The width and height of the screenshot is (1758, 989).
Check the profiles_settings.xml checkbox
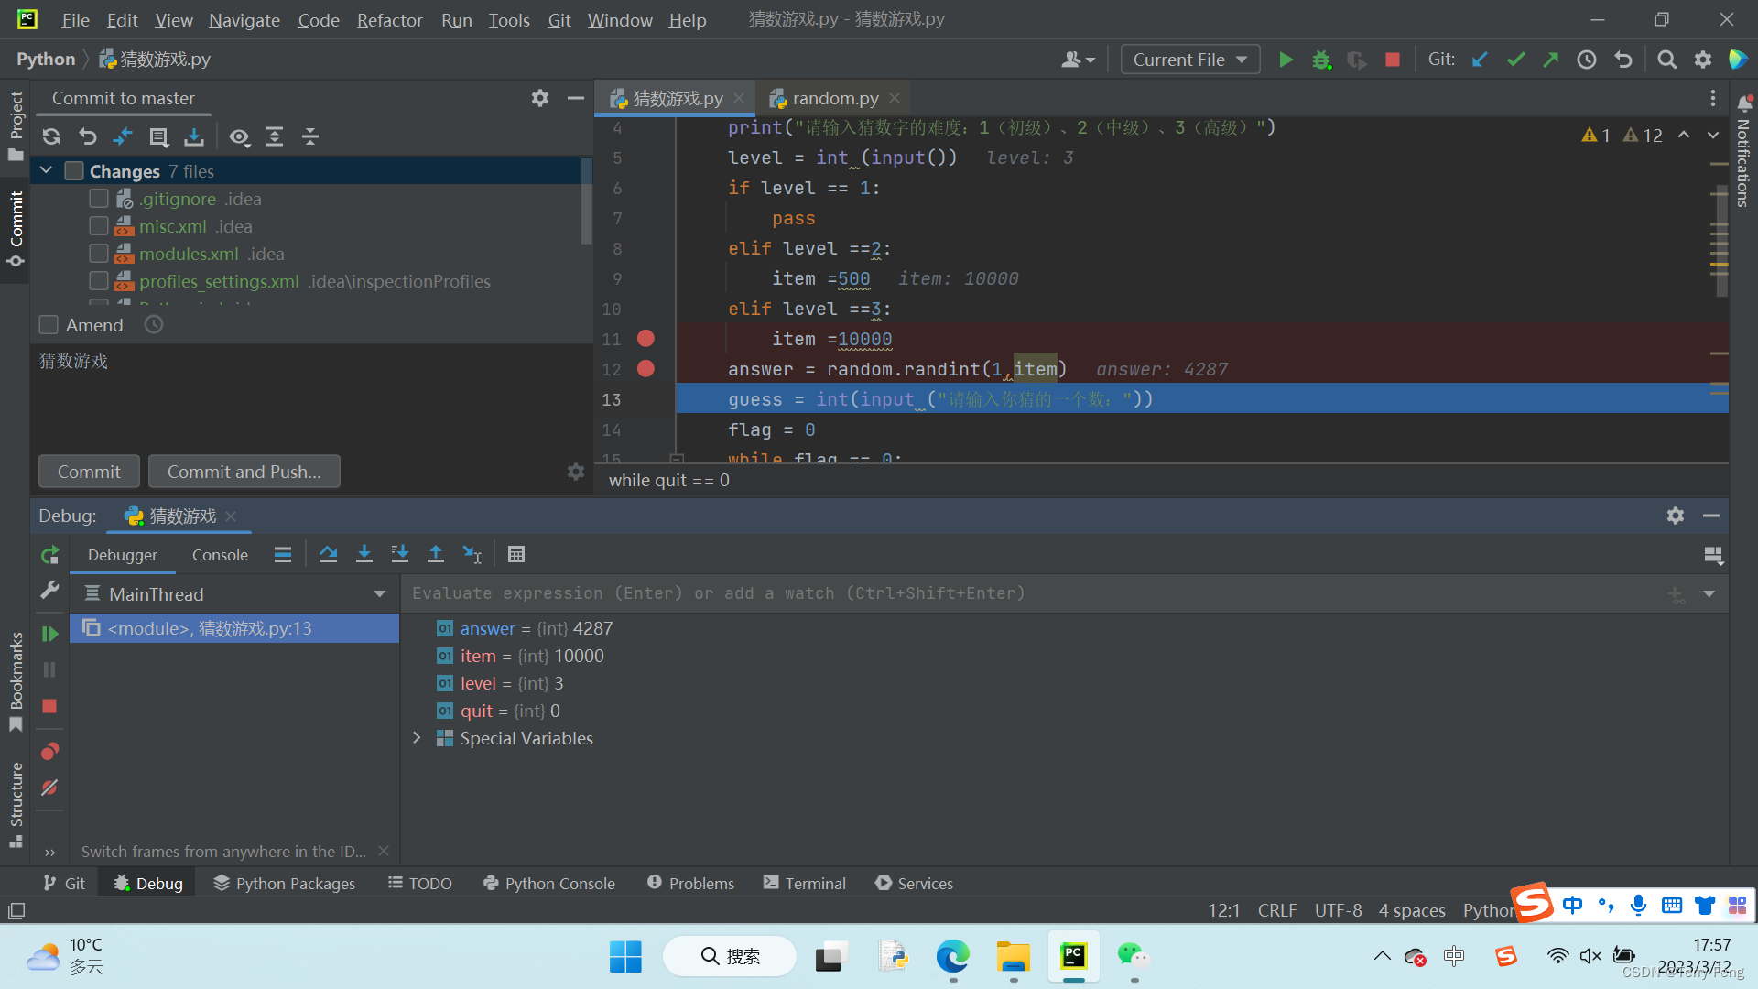pos(99,281)
